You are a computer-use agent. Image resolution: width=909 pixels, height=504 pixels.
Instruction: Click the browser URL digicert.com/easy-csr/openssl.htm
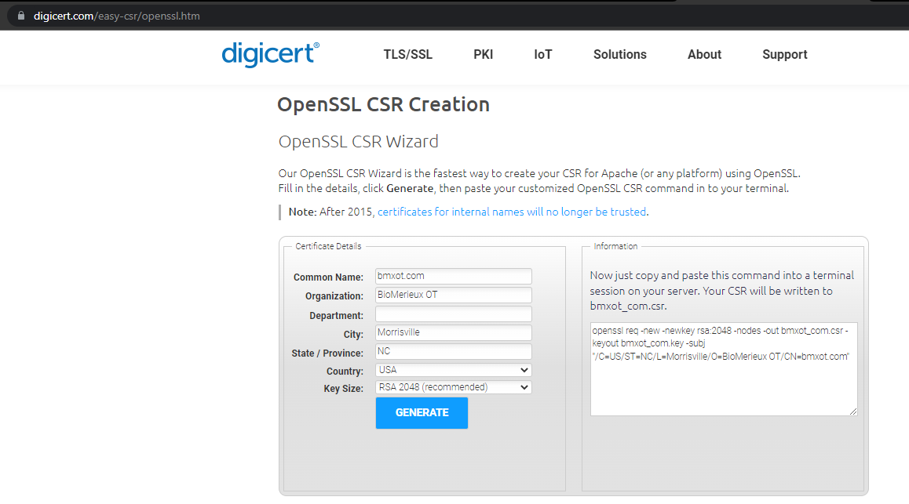[116, 16]
